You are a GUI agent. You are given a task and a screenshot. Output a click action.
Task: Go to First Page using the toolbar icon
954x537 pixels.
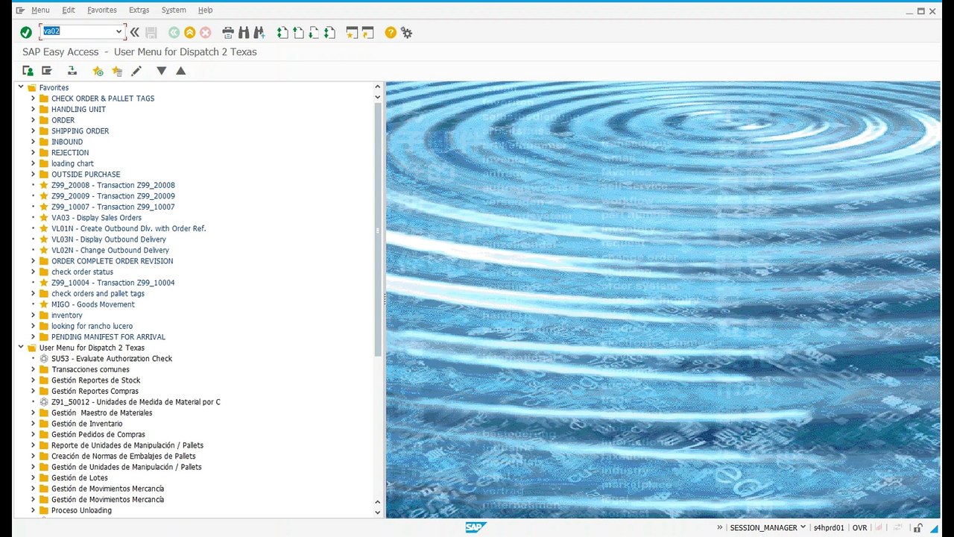[x=282, y=32]
